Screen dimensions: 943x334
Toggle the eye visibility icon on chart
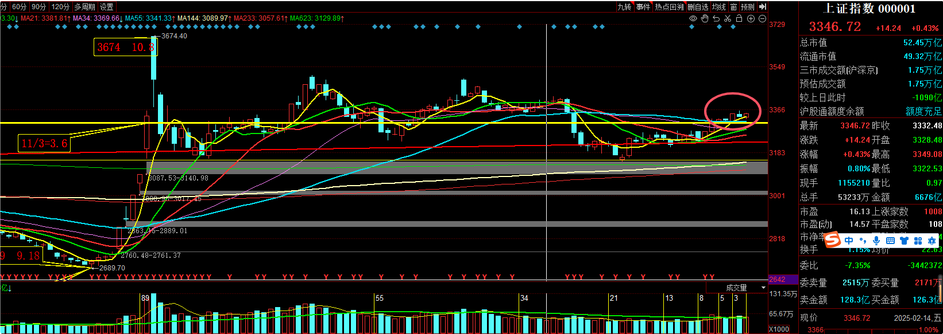click(x=693, y=18)
